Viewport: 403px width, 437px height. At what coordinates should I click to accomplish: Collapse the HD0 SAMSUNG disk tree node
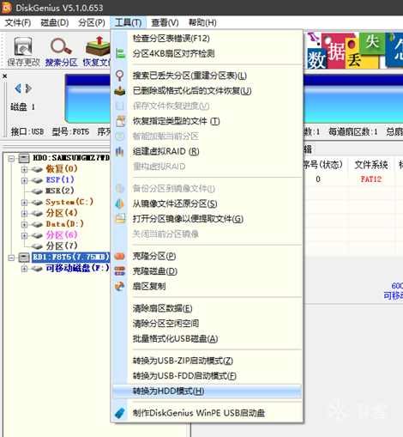click(x=11, y=158)
